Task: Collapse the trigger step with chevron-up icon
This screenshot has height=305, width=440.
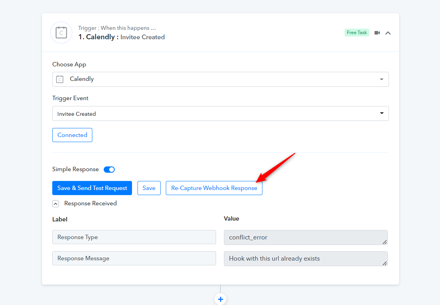Action: tap(388, 33)
